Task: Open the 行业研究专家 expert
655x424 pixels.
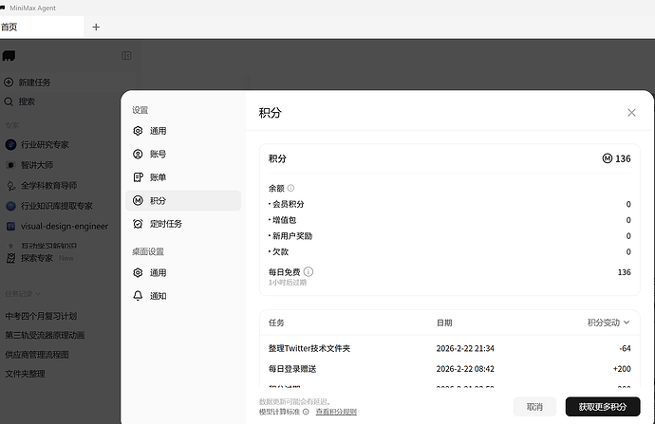Action: click(45, 145)
